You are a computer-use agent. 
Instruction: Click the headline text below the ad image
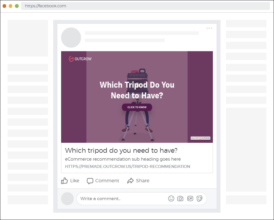tap(121, 150)
